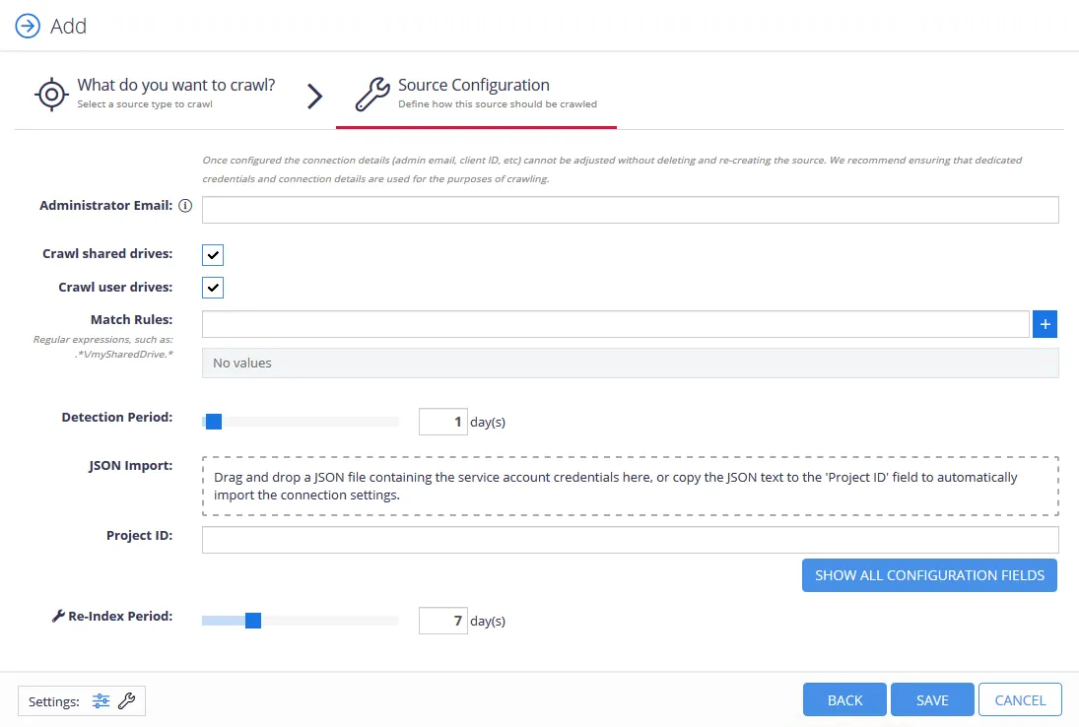Click the circled arrow icon beside Add

[28, 27]
